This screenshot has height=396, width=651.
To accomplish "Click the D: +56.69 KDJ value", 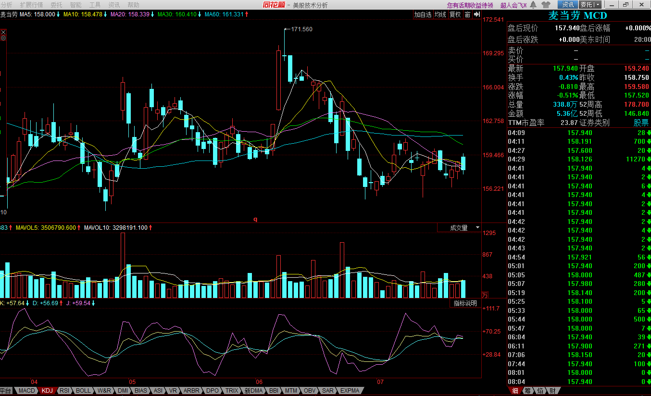I will pos(48,303).
